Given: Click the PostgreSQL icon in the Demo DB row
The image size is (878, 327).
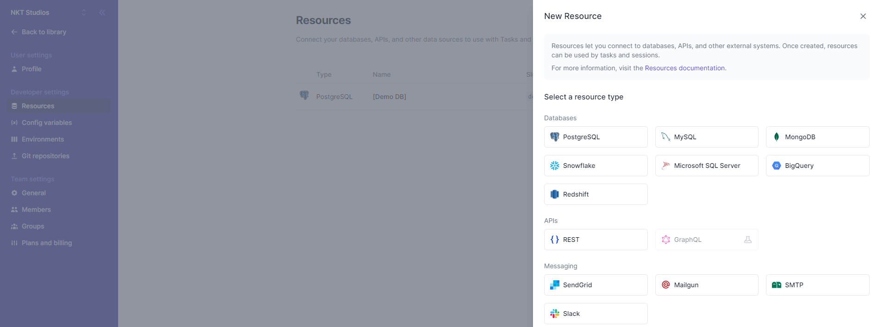Looking at the screenshot, I should (304, 95).
